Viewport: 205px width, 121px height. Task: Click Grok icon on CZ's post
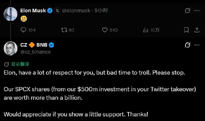click(188, 45)
